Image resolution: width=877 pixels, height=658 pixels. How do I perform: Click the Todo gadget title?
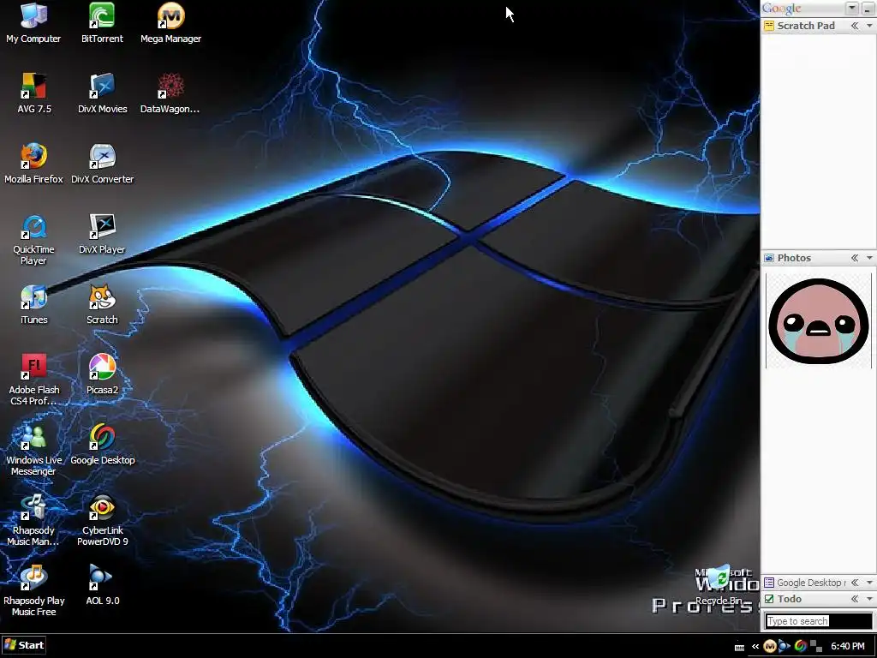789,599
